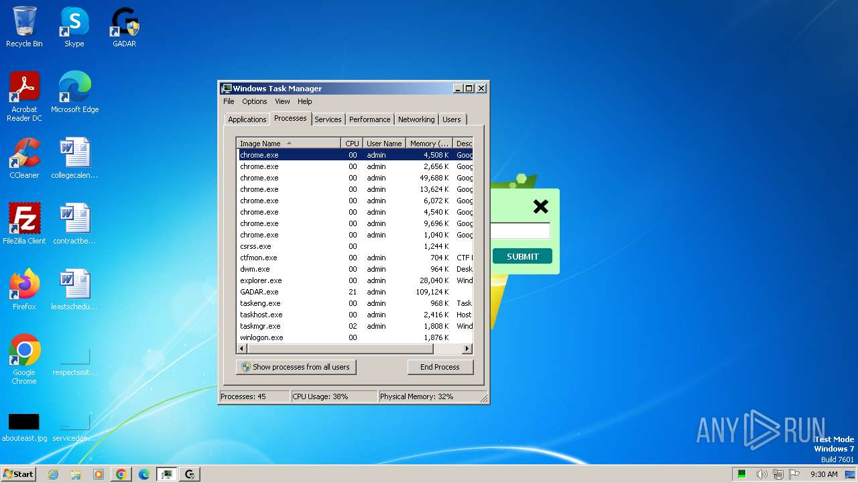Select the contractbe Word document icon
Image resolution: width=858 pixels, height=483 pixels.
click(x=74, y=224)
